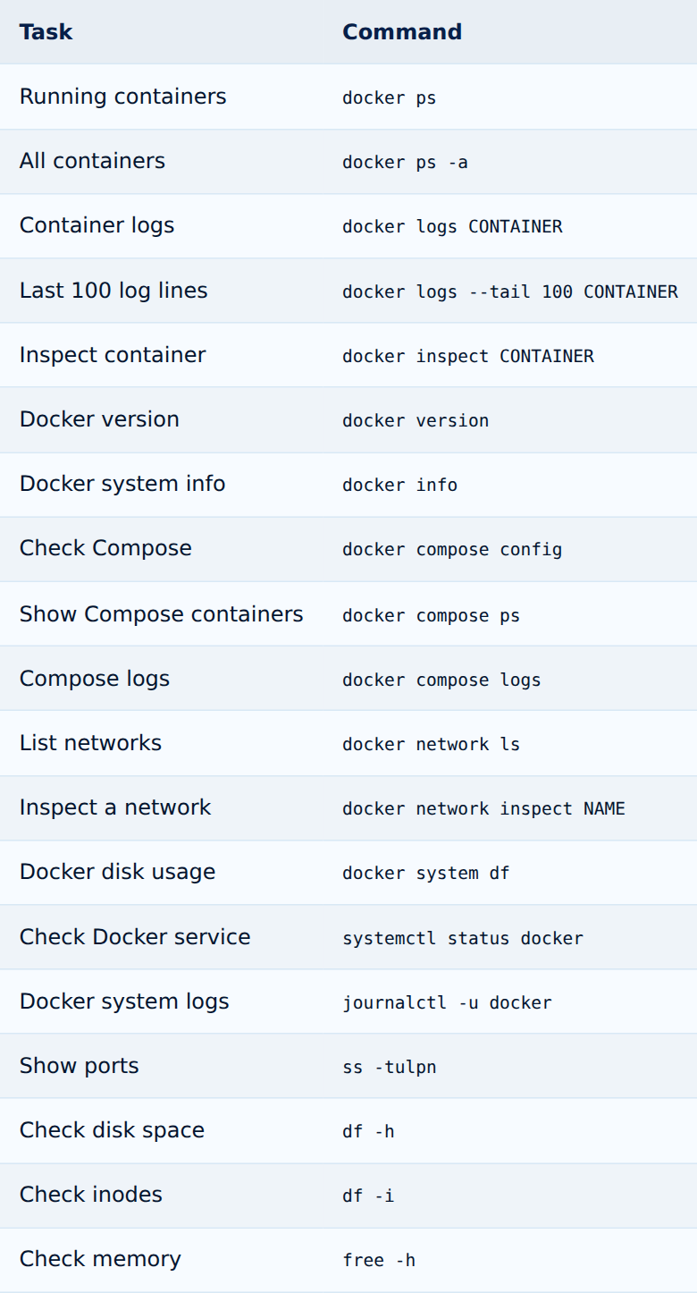Click the 'Container logs' task cell
697x1293 pixels.
(x=97, y=225)
